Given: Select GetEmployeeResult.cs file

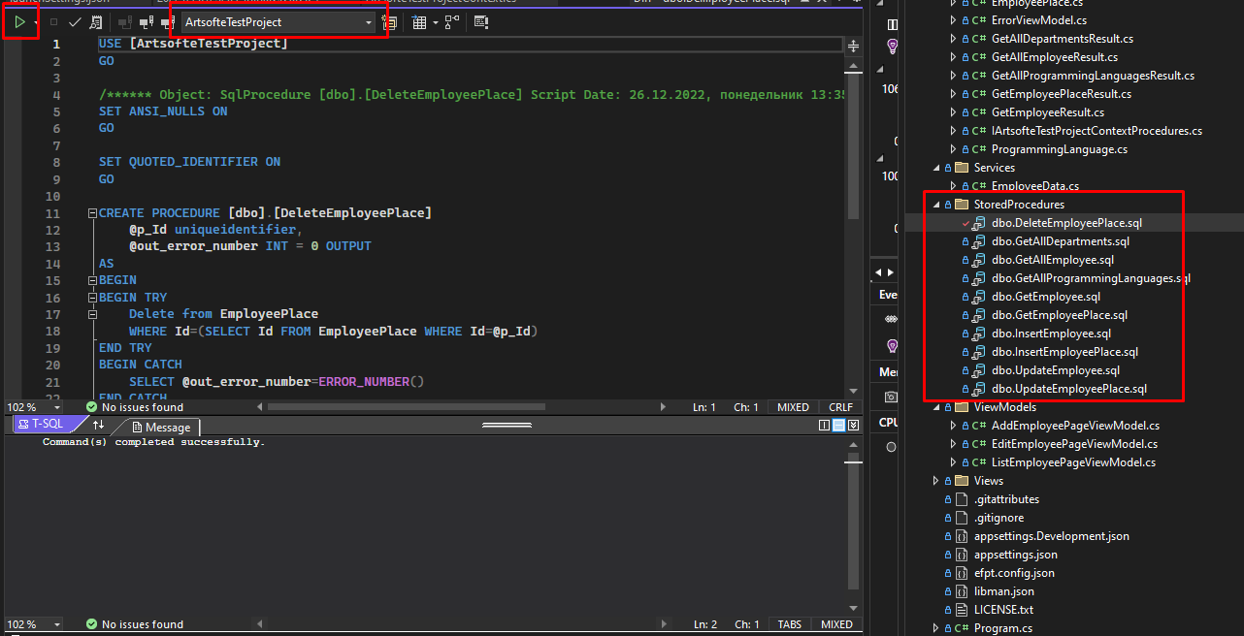Looking at the screenshot, I should (x=1050, y=112).
